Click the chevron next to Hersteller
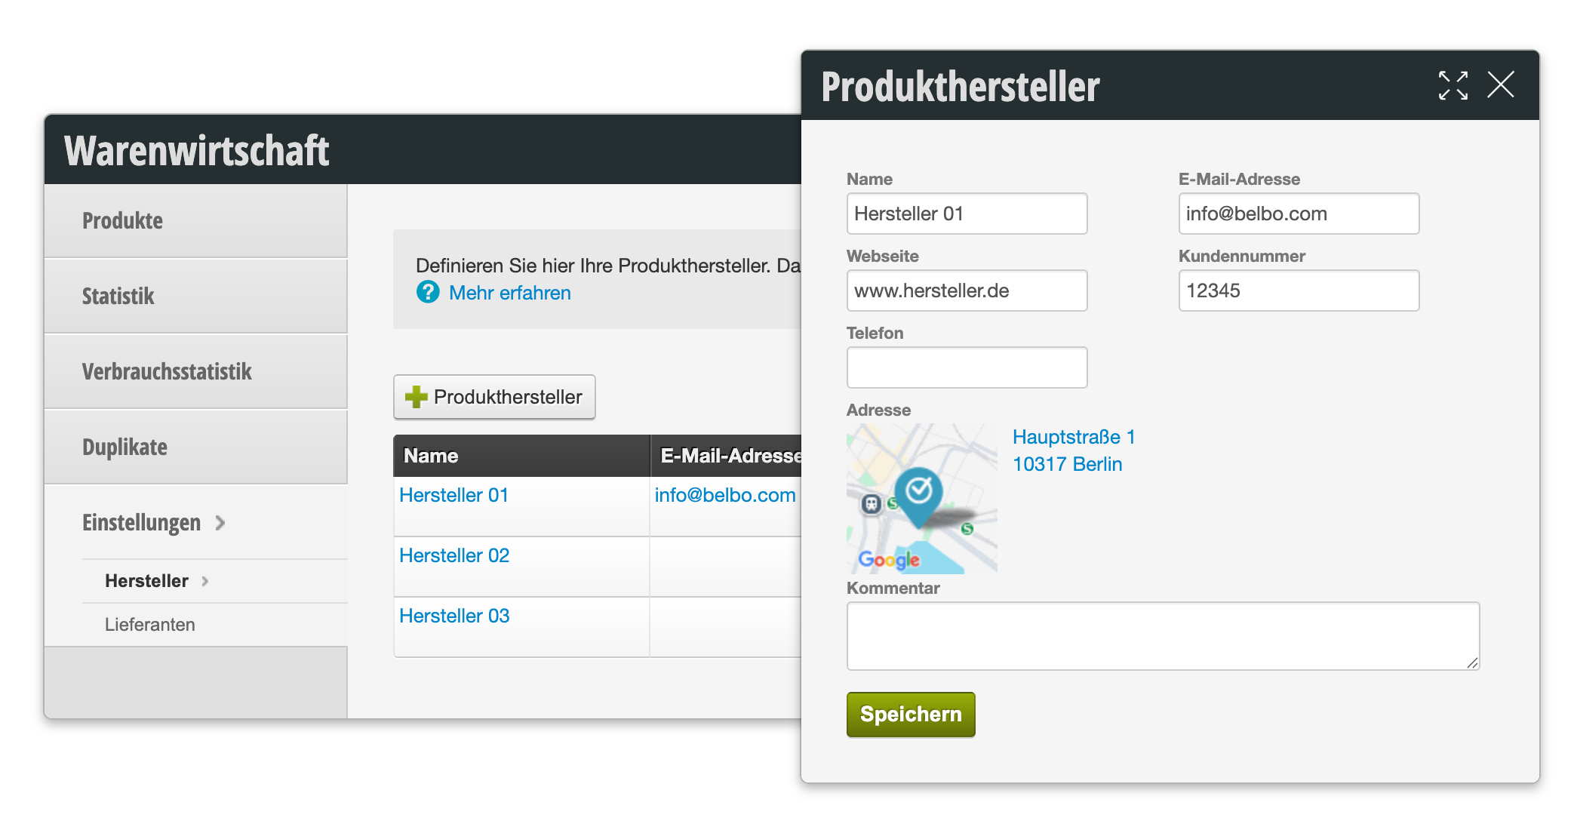 [205, 581]
